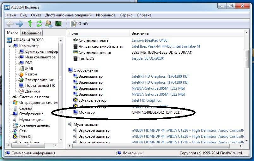254x161 pixels.
Task: Click the right panel horizontal scrollbar thumb
Action: tap(151, 146)
